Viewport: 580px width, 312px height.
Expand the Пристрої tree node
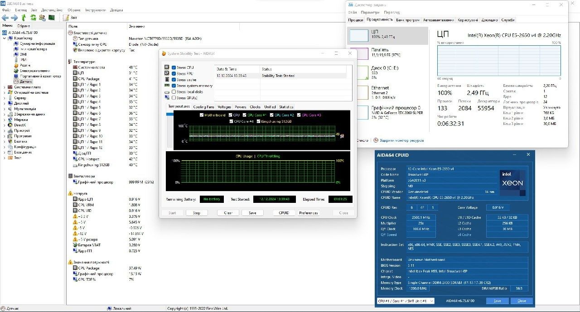click(5, 130)
